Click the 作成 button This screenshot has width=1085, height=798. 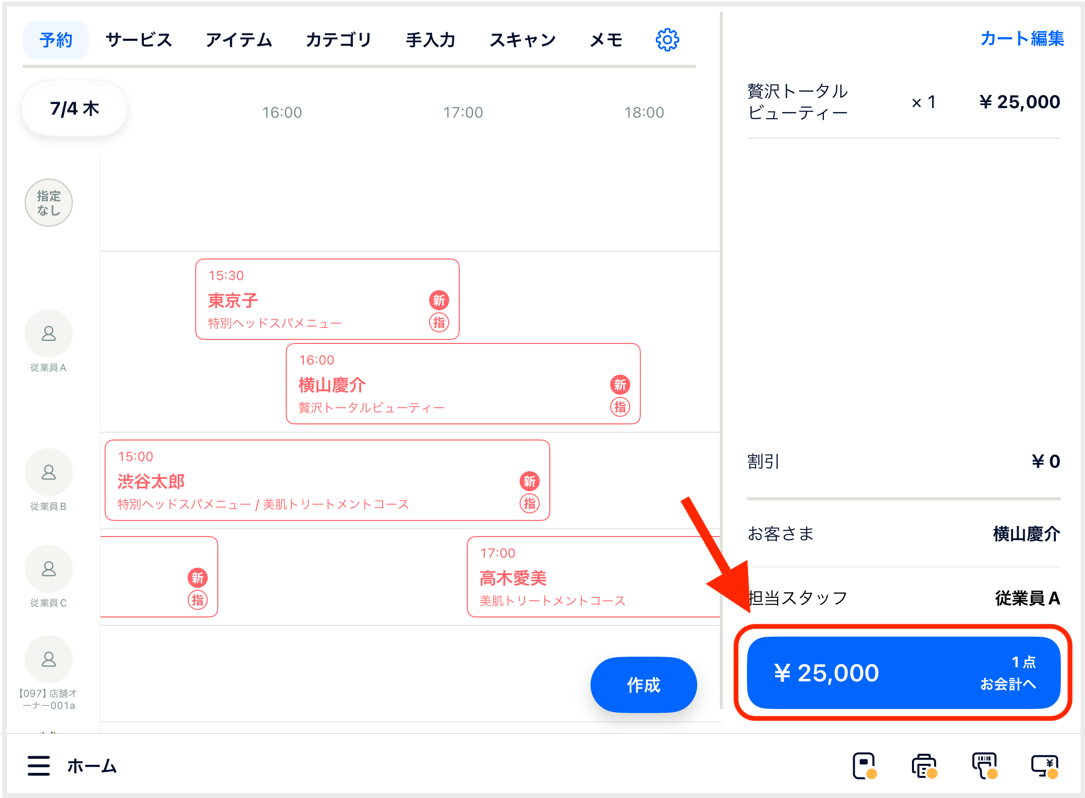point(643,684)
